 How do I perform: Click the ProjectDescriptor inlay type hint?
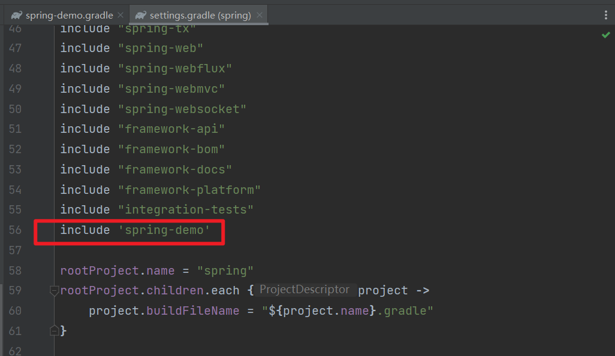(304, 290)
